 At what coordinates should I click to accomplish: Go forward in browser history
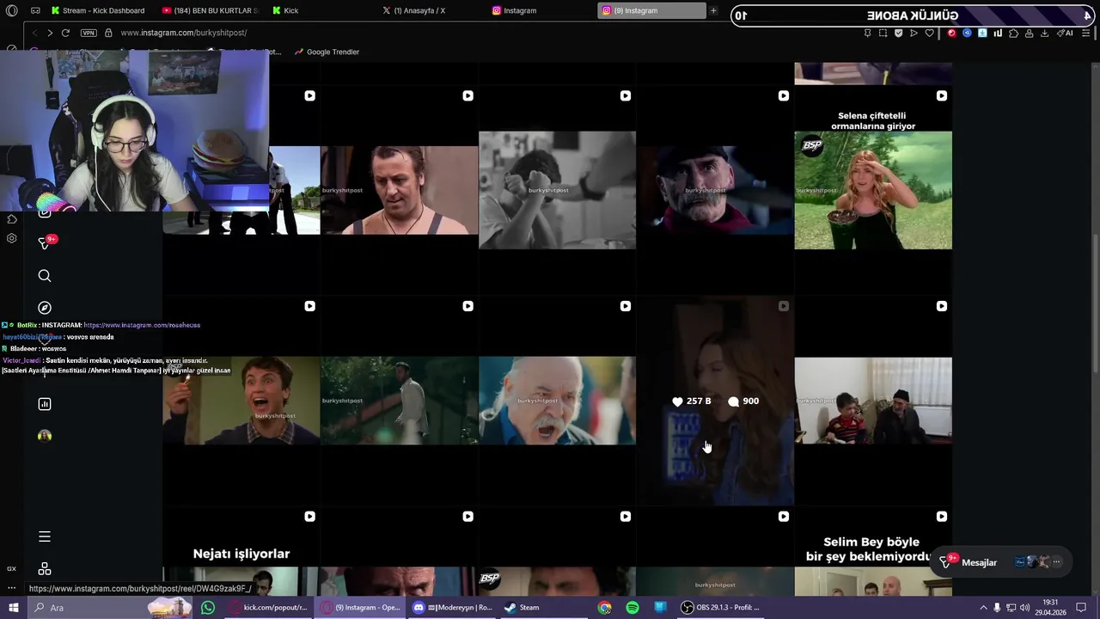click(50, 33)
